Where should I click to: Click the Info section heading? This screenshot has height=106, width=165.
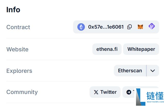coord(13,10)
